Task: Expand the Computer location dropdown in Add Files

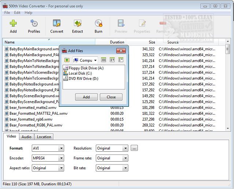Action: click(85, 60)
